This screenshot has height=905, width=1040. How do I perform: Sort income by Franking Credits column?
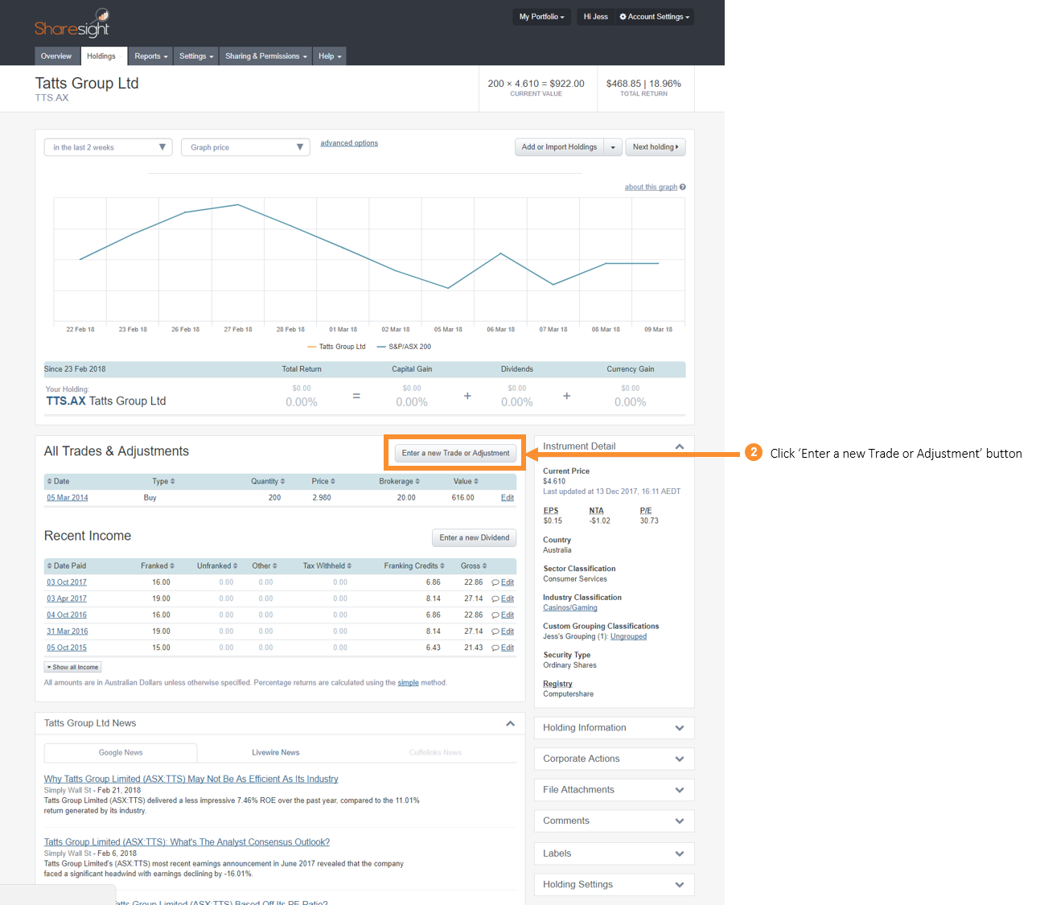click(x=414, y=566)
